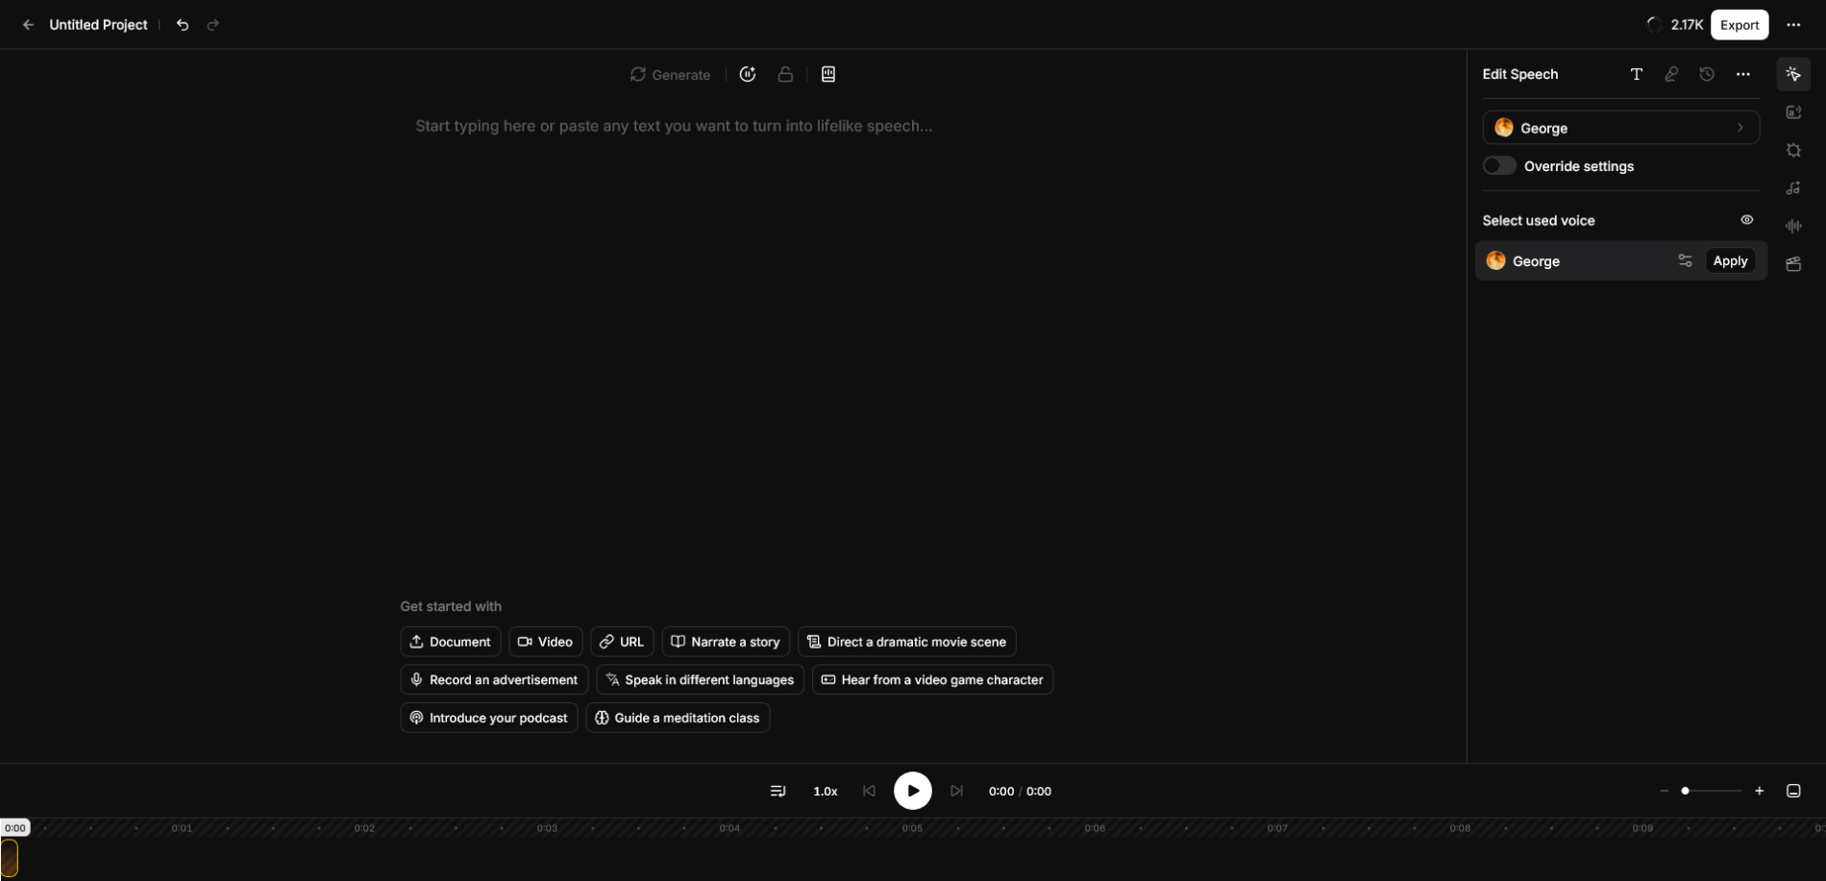Open the music note sidebar panel
1826x881 pixels.
click(1793, 188)
